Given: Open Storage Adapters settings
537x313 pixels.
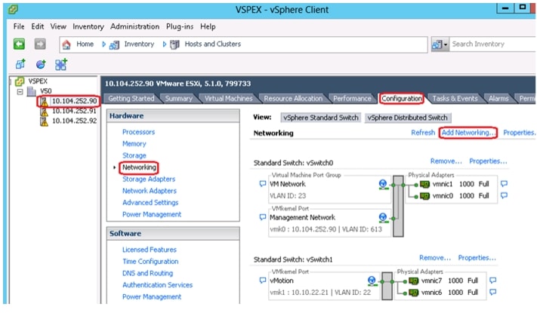Looking at the screenshot, I should (x=149, y=180).
